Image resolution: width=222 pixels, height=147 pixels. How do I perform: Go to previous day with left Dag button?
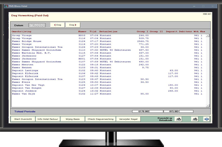[57, 25]
